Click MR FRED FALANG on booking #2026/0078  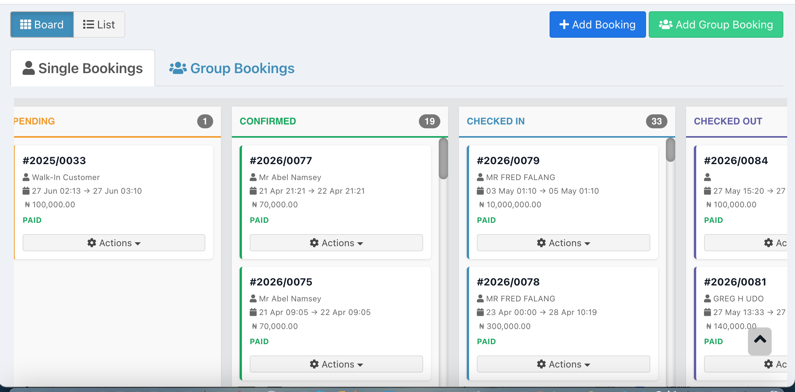pyautogui.click(x=520, y=299)
